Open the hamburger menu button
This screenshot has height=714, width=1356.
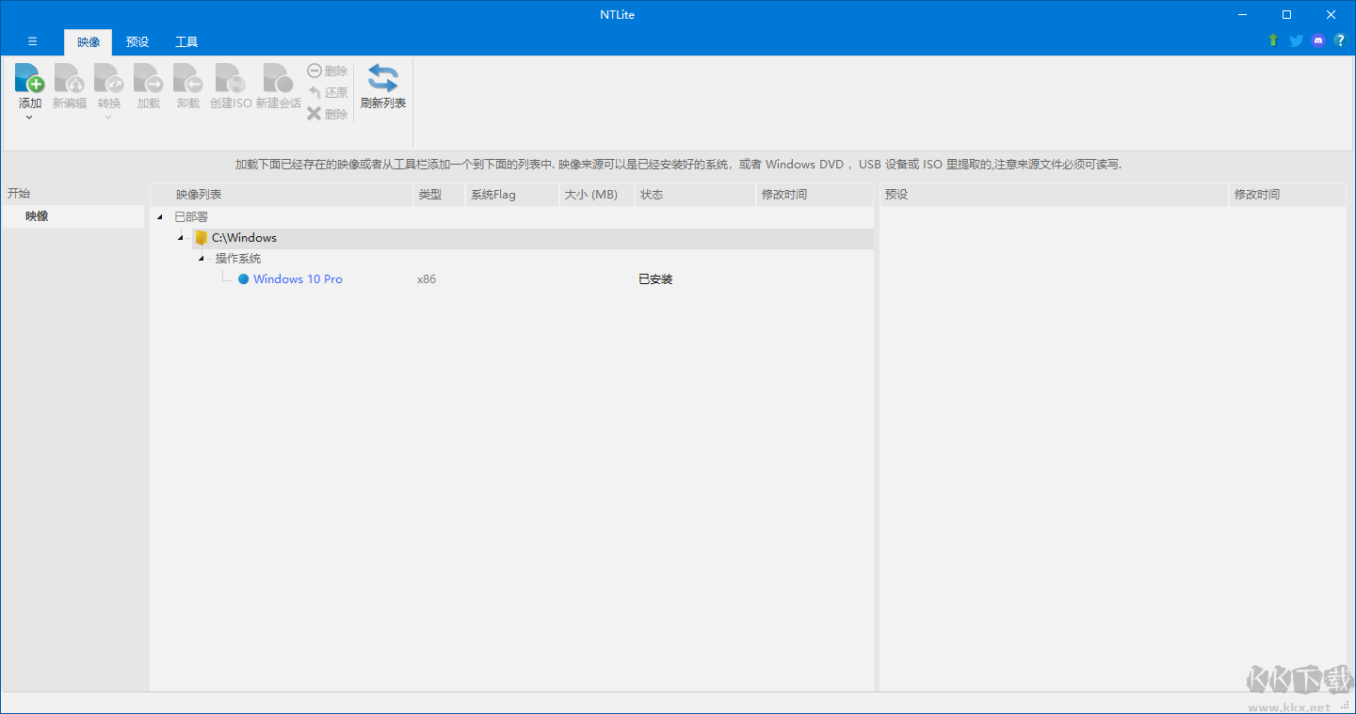coord(32,41)
